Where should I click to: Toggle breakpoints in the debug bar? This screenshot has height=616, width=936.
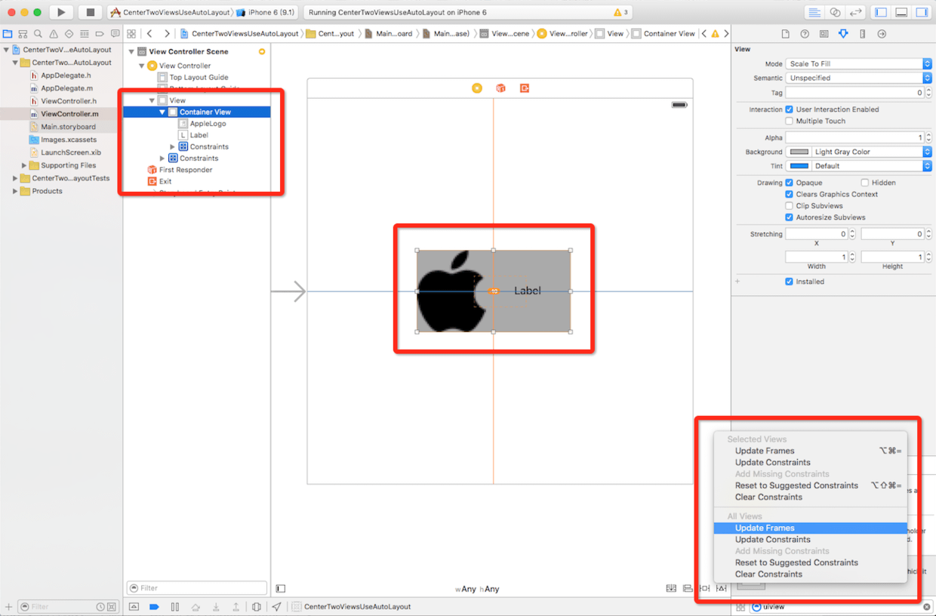(155, 607)
